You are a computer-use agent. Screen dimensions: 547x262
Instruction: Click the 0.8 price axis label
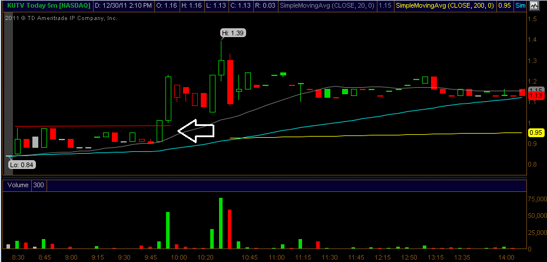click(x=532, y=164)
